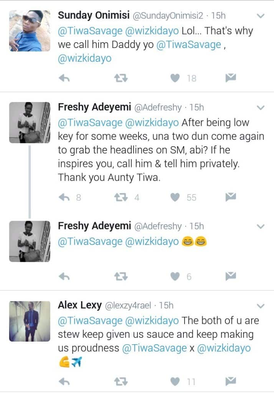This screenshot has height=393, width=274.
Task: Click Alex Lexy's 11-like heart icon
Action: click(x=175, y=381)
